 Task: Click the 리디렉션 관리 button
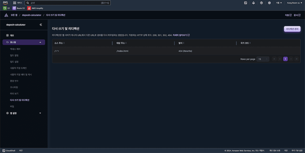click(292, 29)
